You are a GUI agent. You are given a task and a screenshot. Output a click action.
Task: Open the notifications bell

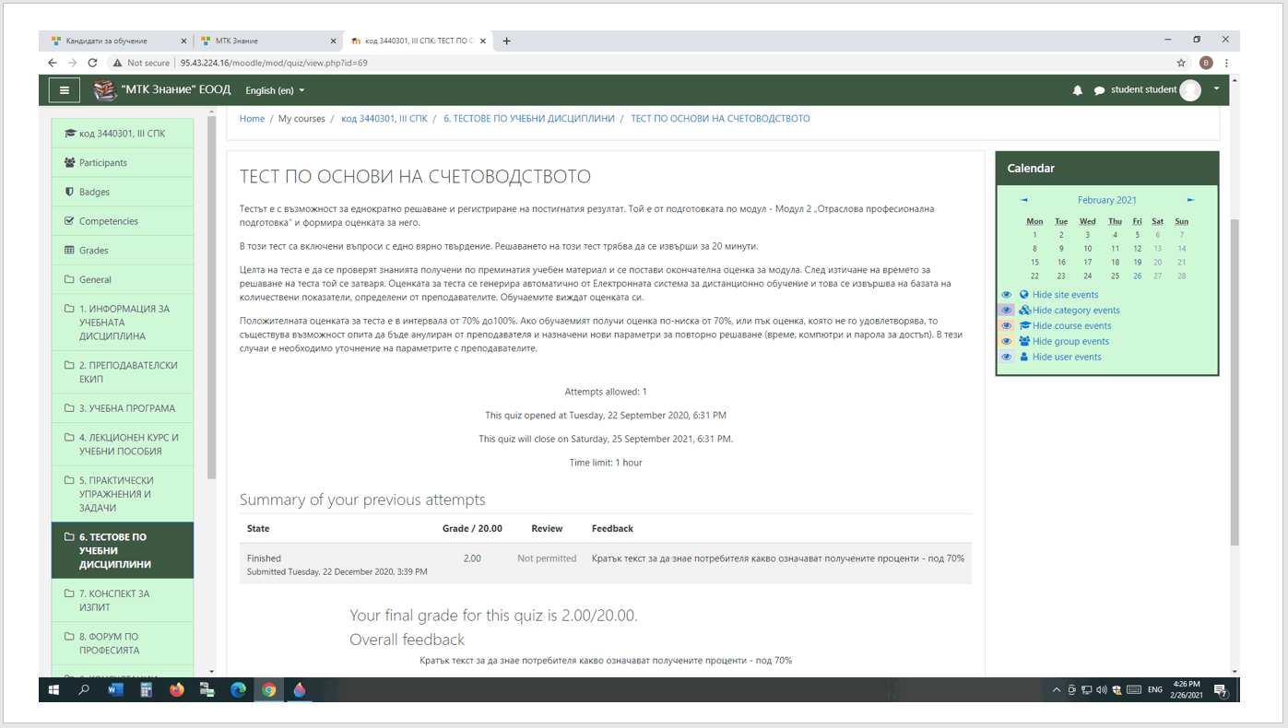[1077, 90]
